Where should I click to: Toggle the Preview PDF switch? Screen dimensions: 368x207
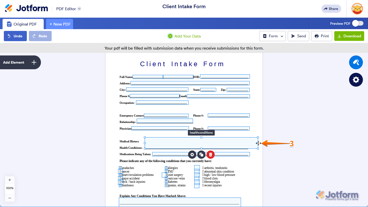(358, 23)
